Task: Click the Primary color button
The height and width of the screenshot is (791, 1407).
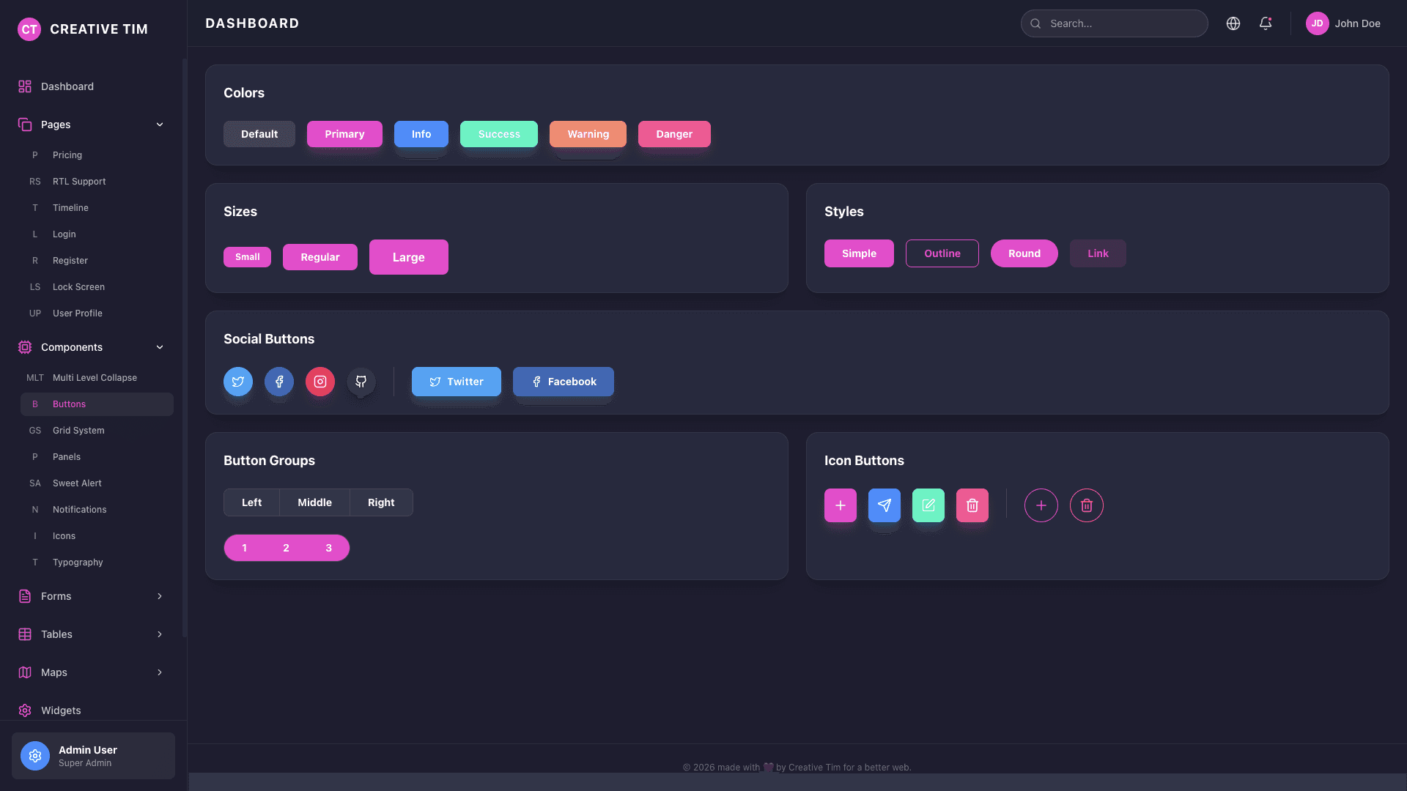Action: pos(344,134)
